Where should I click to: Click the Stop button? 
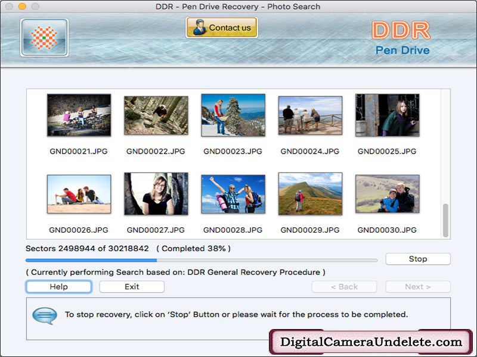coord(418,259)
